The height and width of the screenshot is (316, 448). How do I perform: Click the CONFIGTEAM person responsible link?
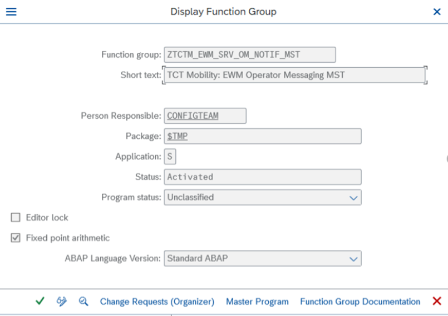point(193,116)
